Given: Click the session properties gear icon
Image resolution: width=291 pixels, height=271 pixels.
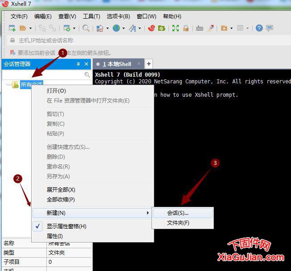Looking at the screenshot, I should [x=67, y=28].
